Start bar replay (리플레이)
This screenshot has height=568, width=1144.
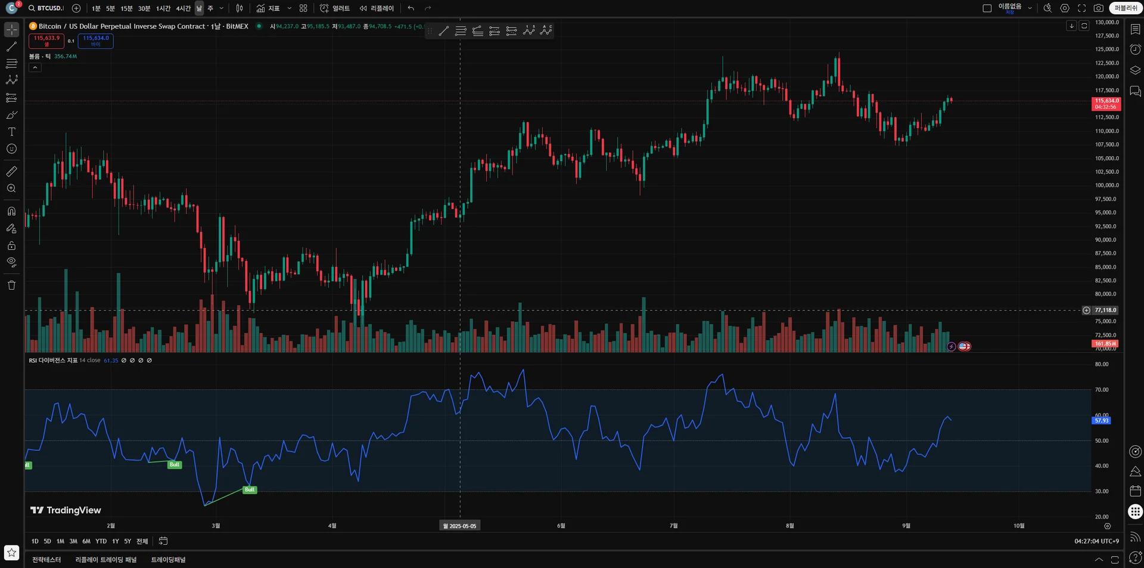coord(377,8)
